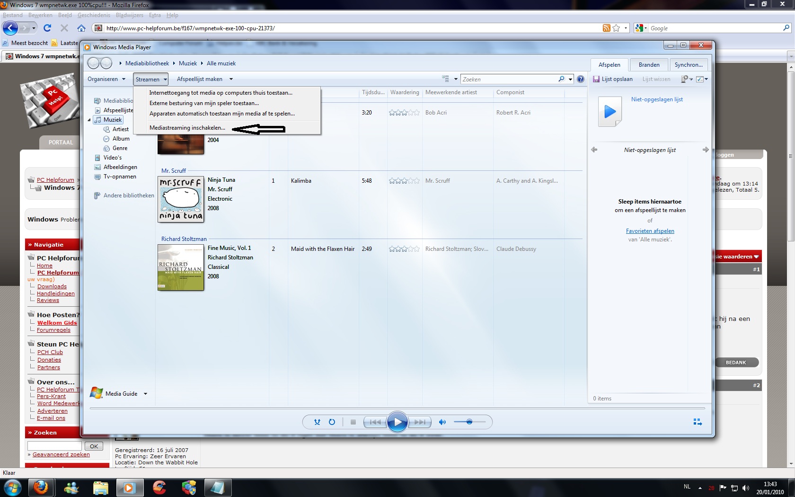This screenshot has width=795, height=497.
Task: Open the Organiseren dropdown menu
Action: pos(106,79)
